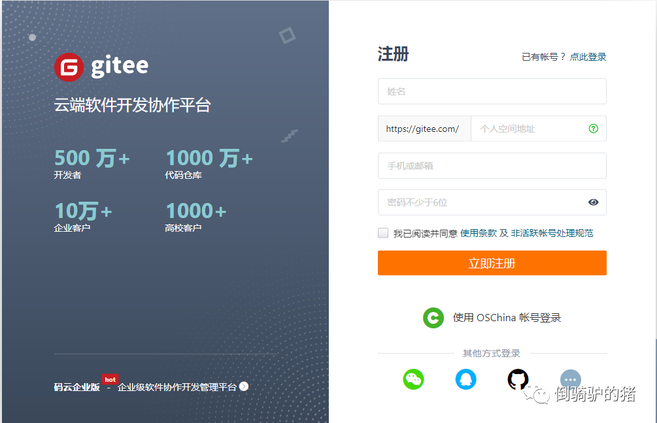This screenshot has height=423, width=657.
Task: Click the 1000 万+ 代码仓库 statistic
Action: 209,164
